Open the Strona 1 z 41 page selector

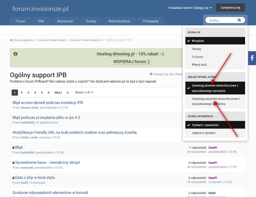click(84, 92)
